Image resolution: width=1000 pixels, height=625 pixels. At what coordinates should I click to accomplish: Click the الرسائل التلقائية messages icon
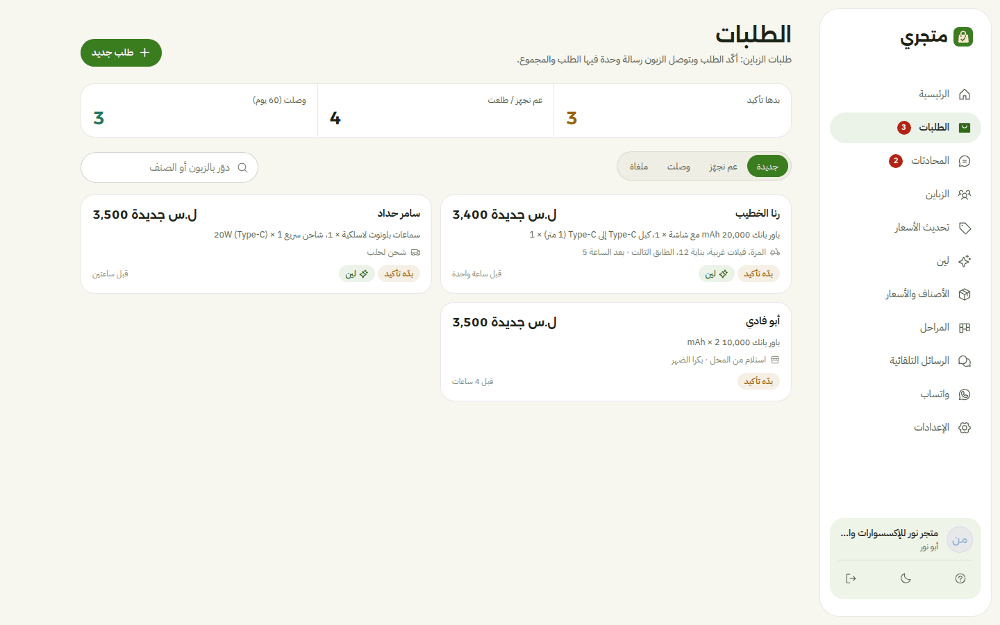tap(965, 361)
